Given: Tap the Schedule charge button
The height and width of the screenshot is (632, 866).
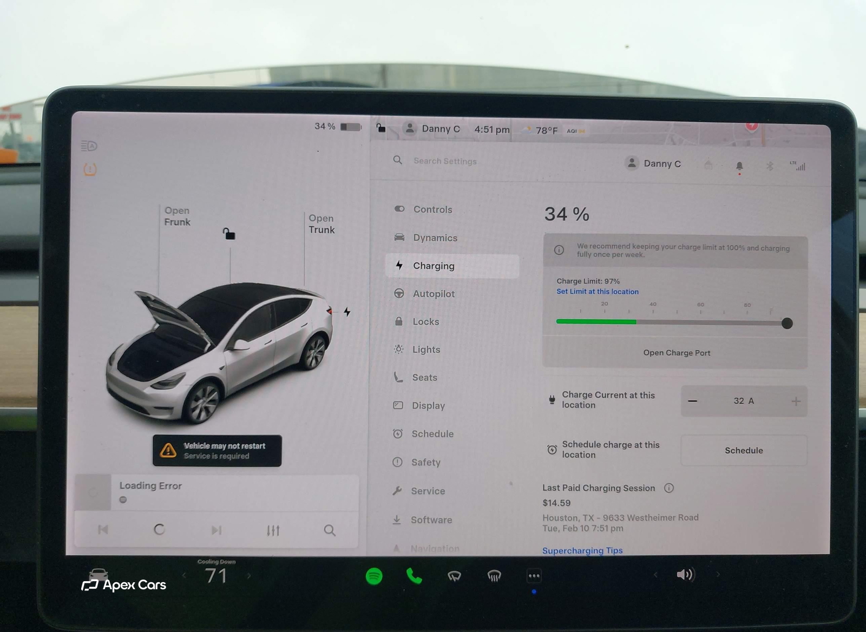Looking at the screenshot, I should (x=744, y=450).
